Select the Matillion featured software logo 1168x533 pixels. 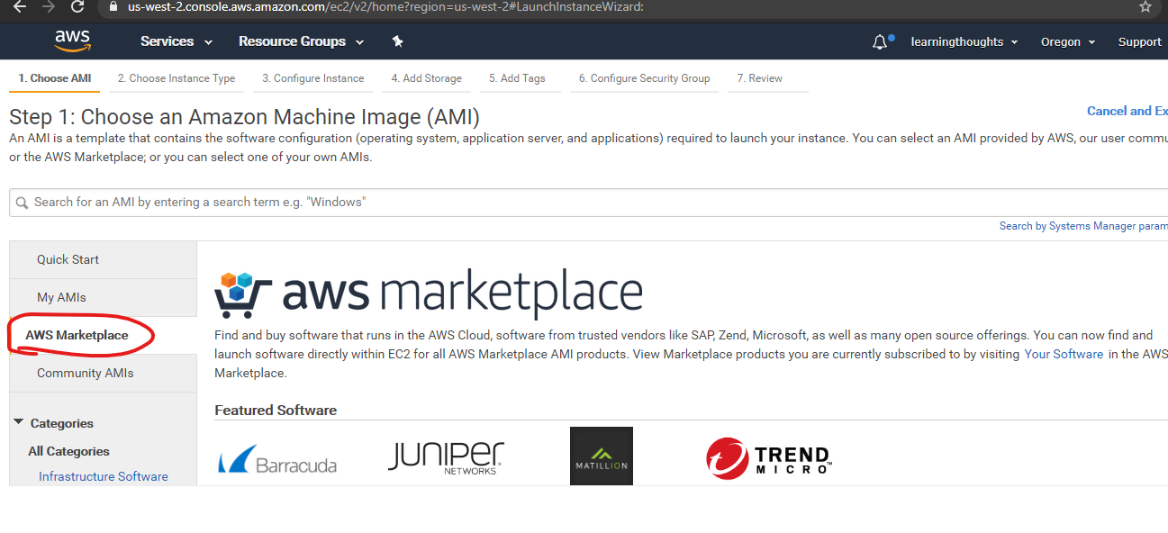[x=602, y=456]
